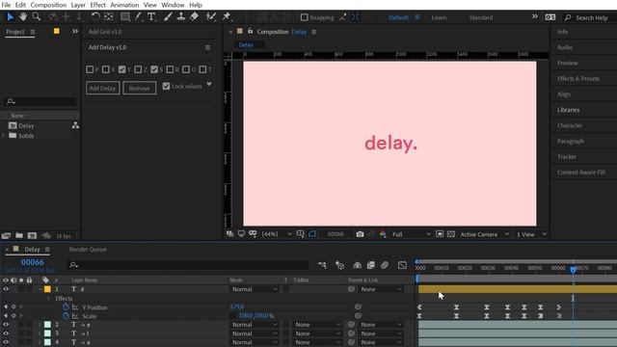Image resolution: width=617 pixels, height=347 pixels.
Task: Click the Project panel search field
Action: coord(40,101)
